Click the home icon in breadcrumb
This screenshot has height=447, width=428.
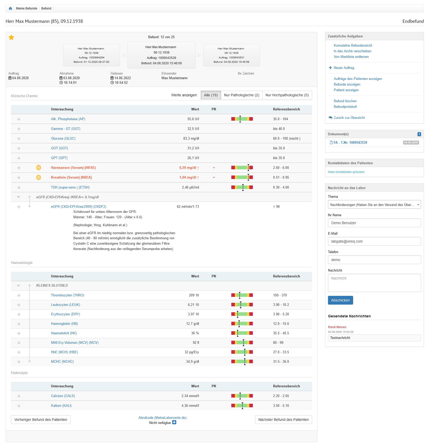pos(10,8)
